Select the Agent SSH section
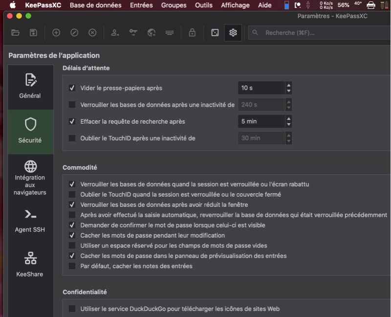This screenshot has width=391, height=317. coord(30,220)
